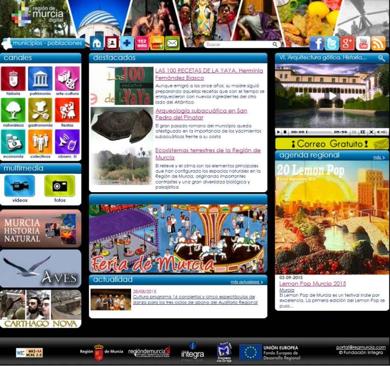
Task: Visit the Twitter profile icon
Action: 332,43
